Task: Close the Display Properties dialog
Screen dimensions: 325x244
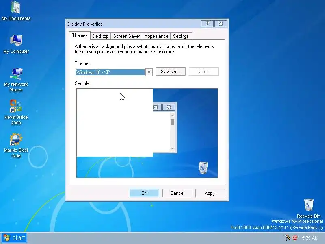Action: 221,24
